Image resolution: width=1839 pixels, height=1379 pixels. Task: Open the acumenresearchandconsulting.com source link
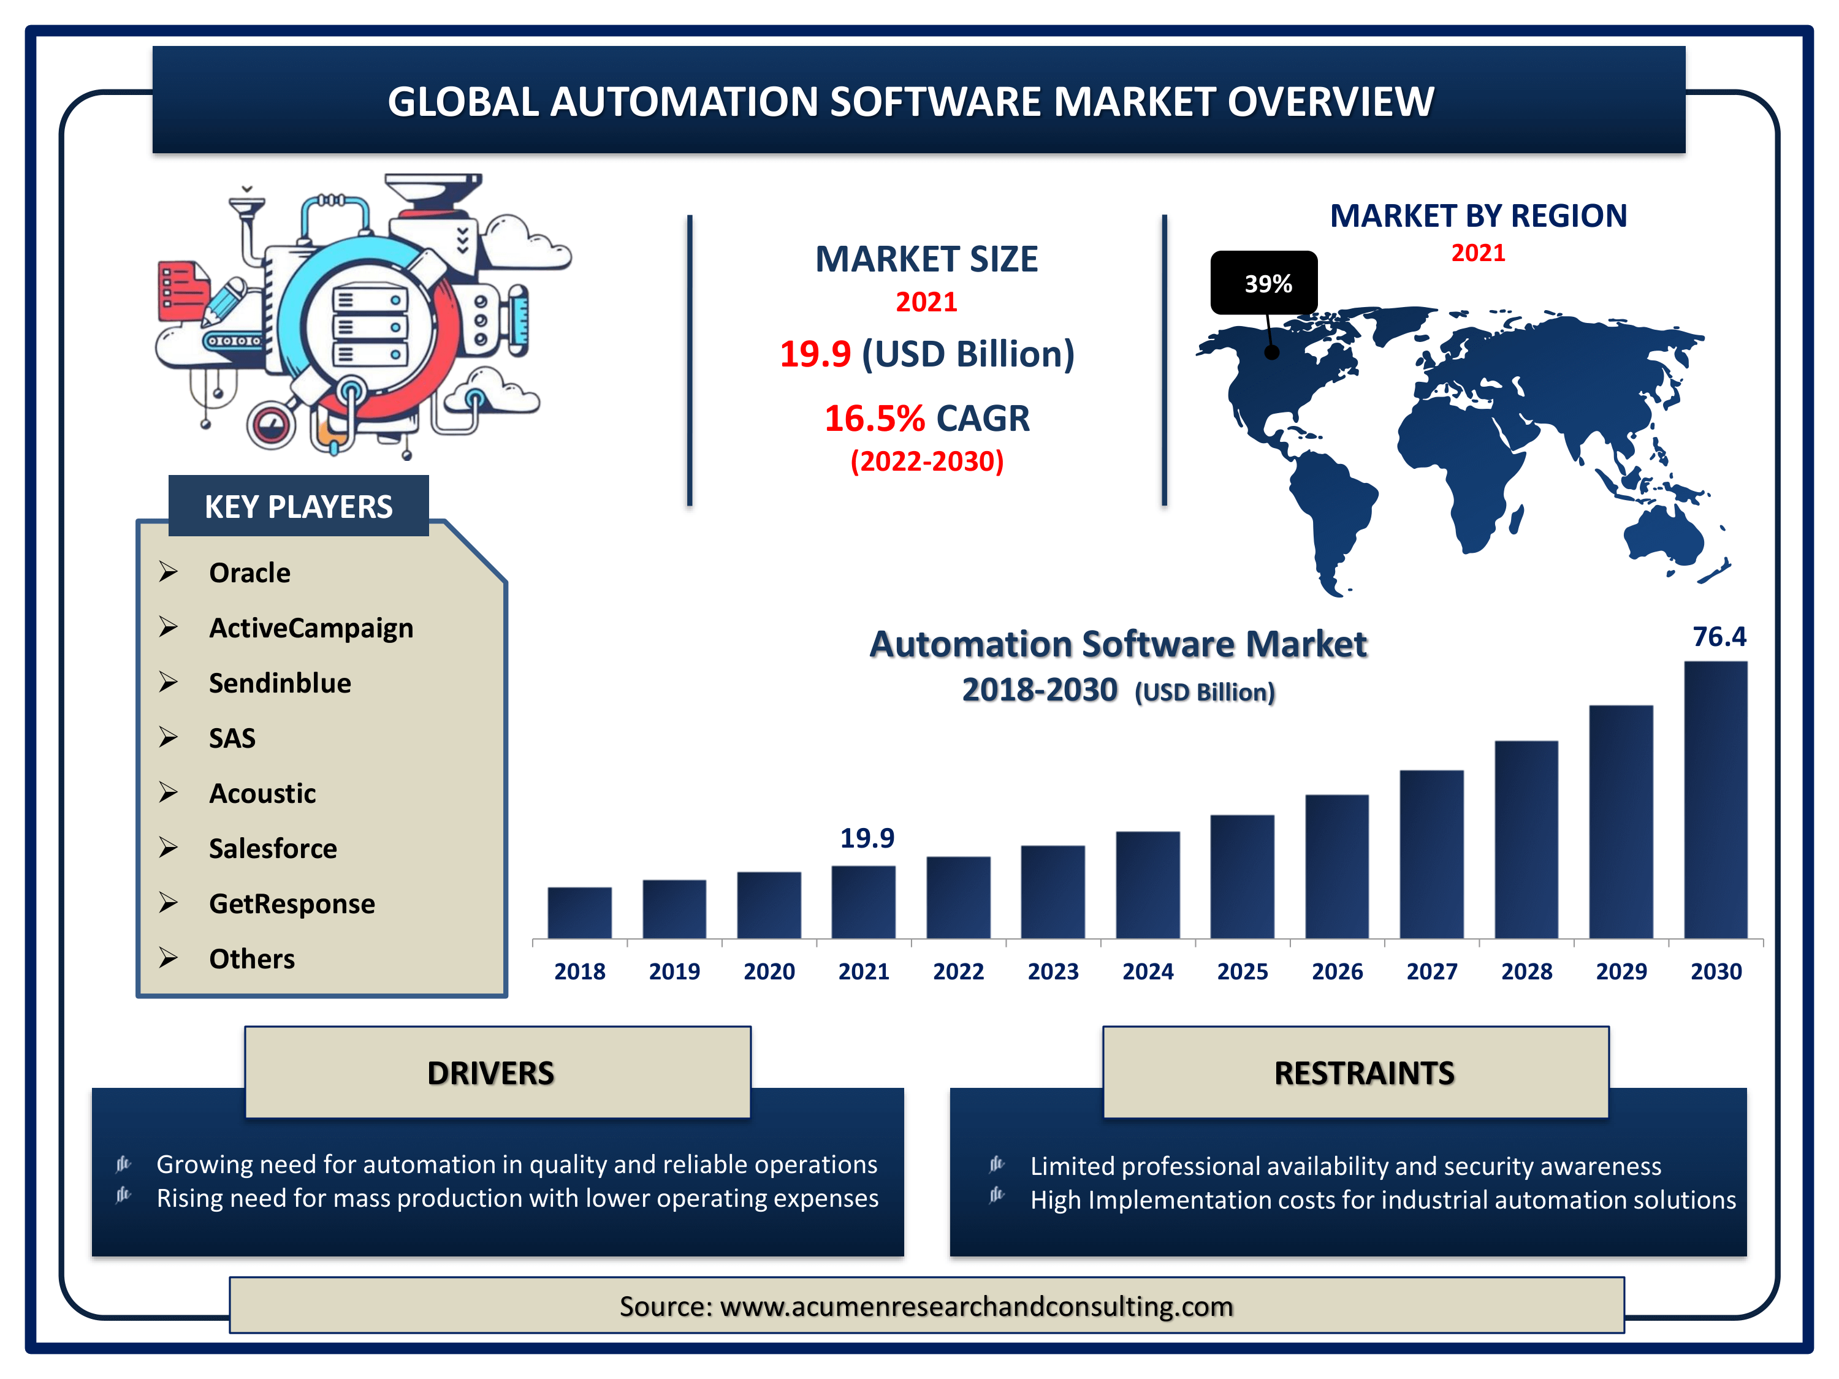tap(977, 1307)
